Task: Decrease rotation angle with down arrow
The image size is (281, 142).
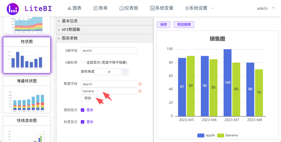Action: [x=125, y=74]
